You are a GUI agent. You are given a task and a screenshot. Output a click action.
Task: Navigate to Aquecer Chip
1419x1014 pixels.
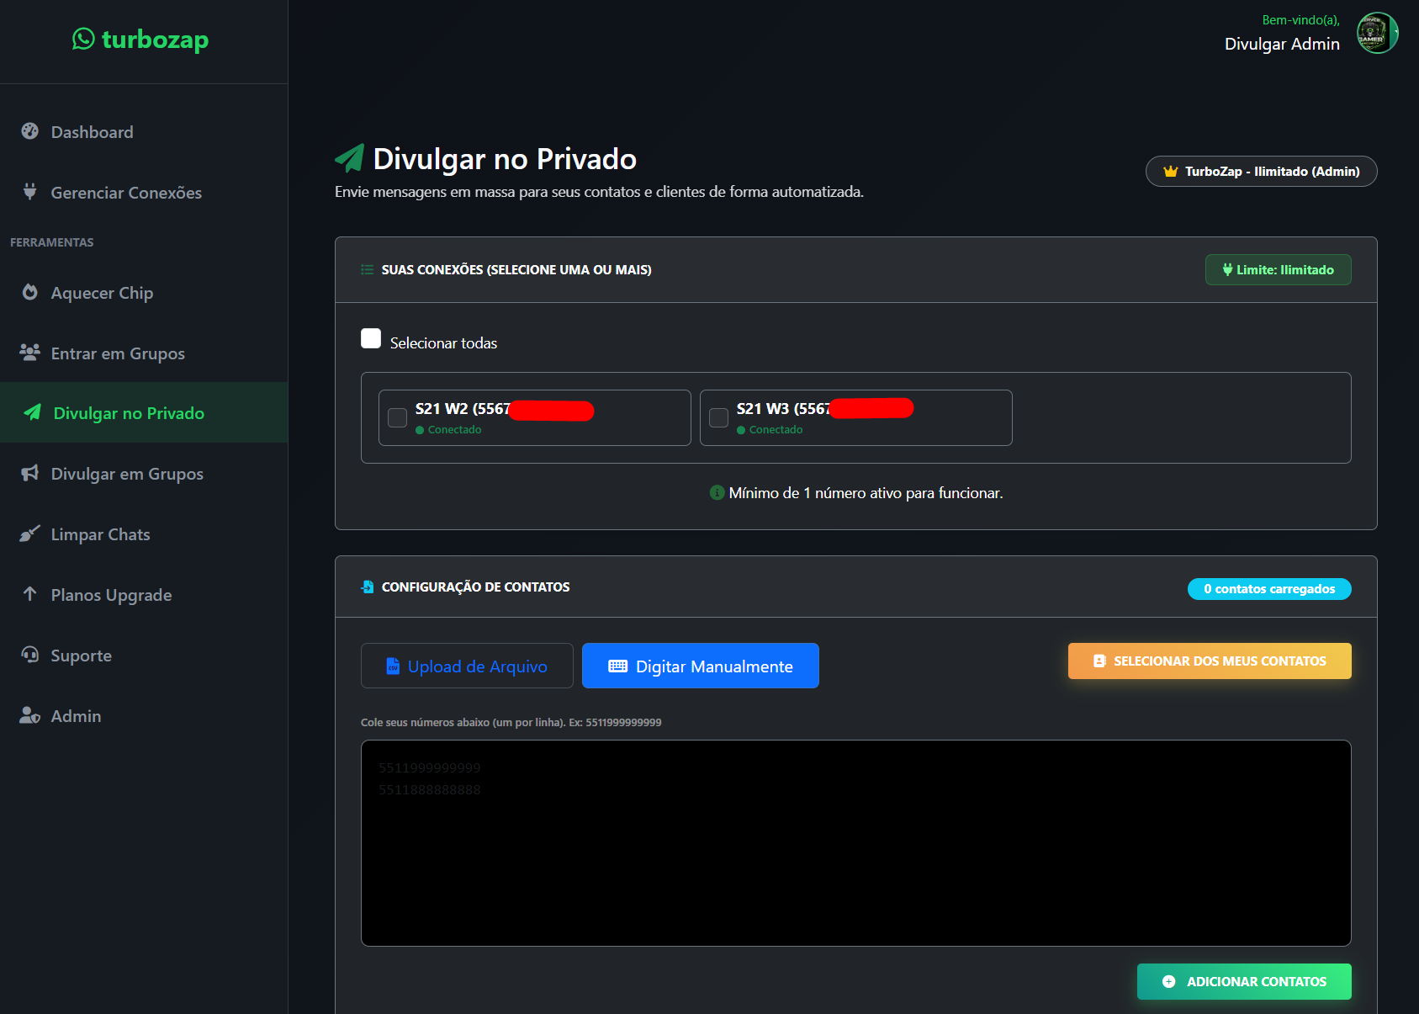[x=144, y=293]
